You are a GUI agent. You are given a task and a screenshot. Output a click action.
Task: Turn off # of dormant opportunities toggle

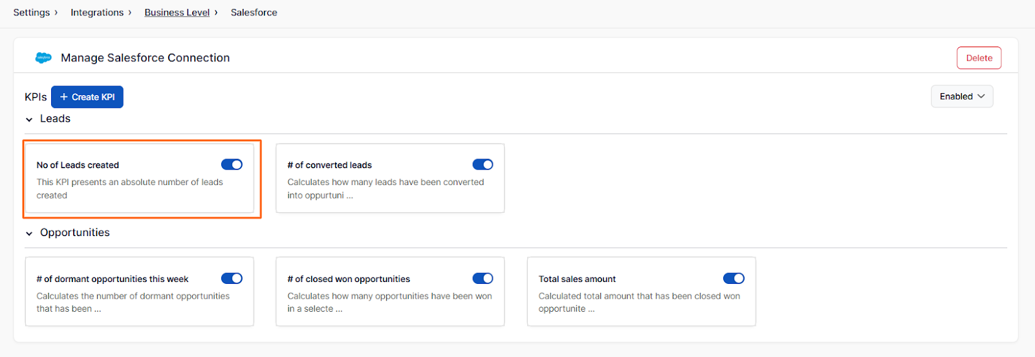point(232,278)
